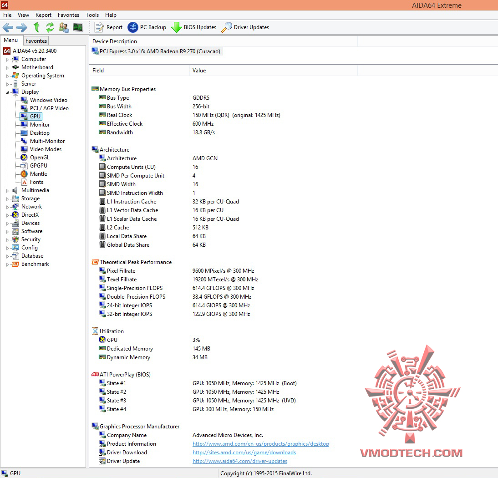
Task: Click the green up-level arrow icon
Action: [x=36, y=27]
